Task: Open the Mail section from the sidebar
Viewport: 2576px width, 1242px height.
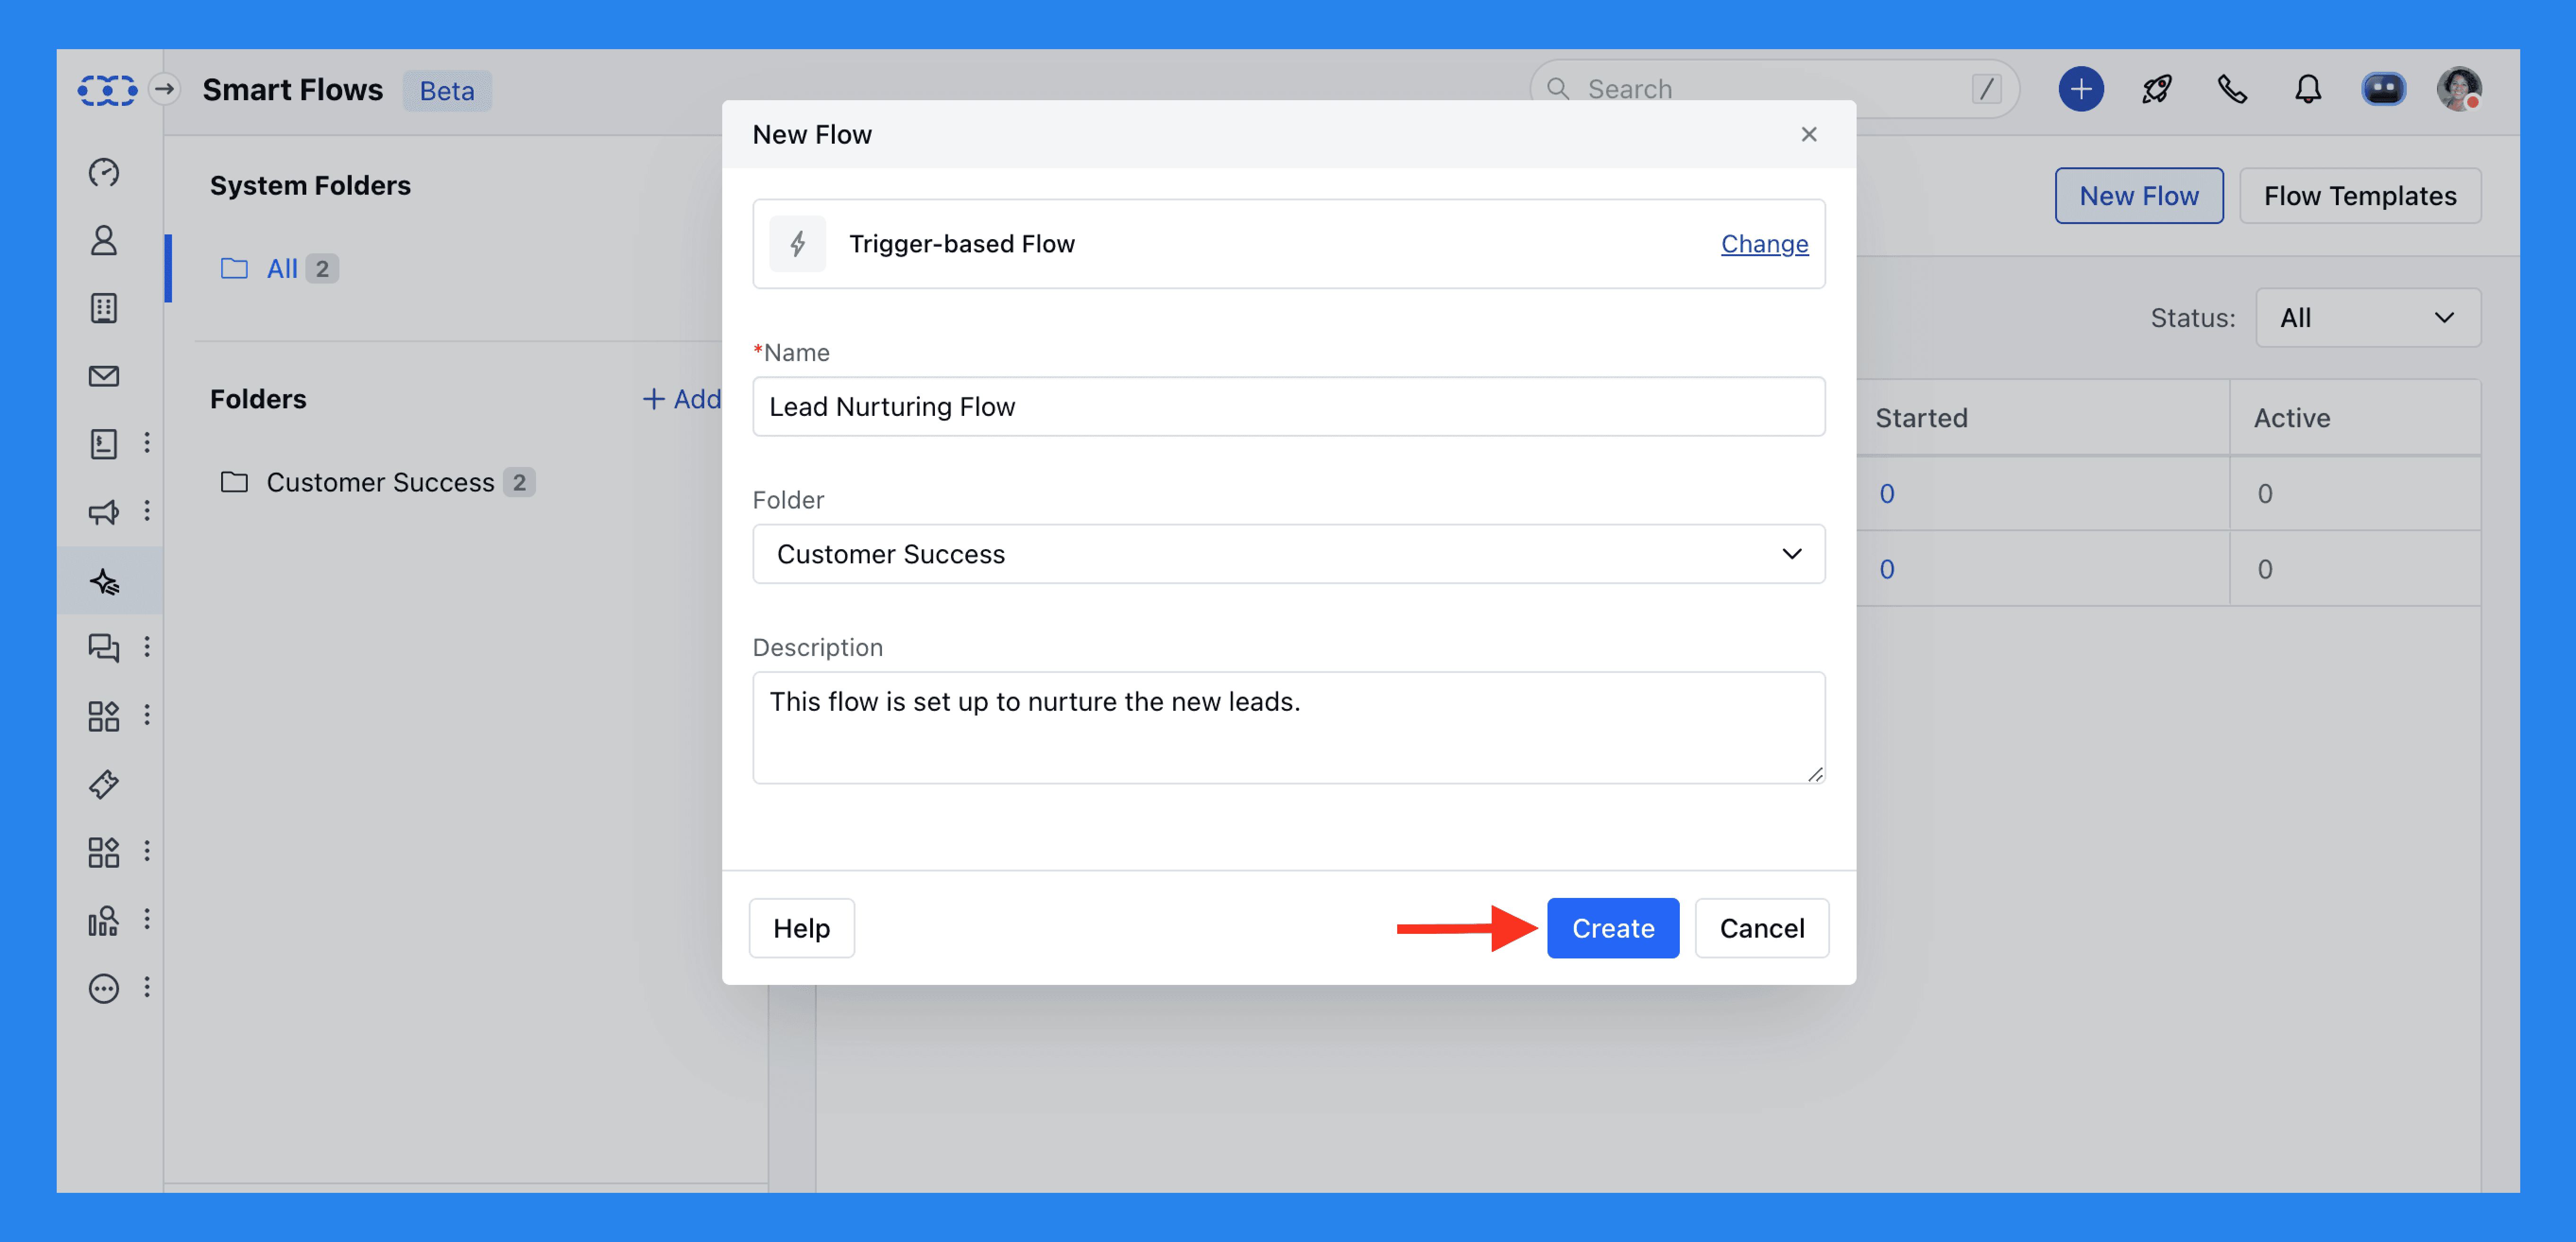Action: coord(104,376)
